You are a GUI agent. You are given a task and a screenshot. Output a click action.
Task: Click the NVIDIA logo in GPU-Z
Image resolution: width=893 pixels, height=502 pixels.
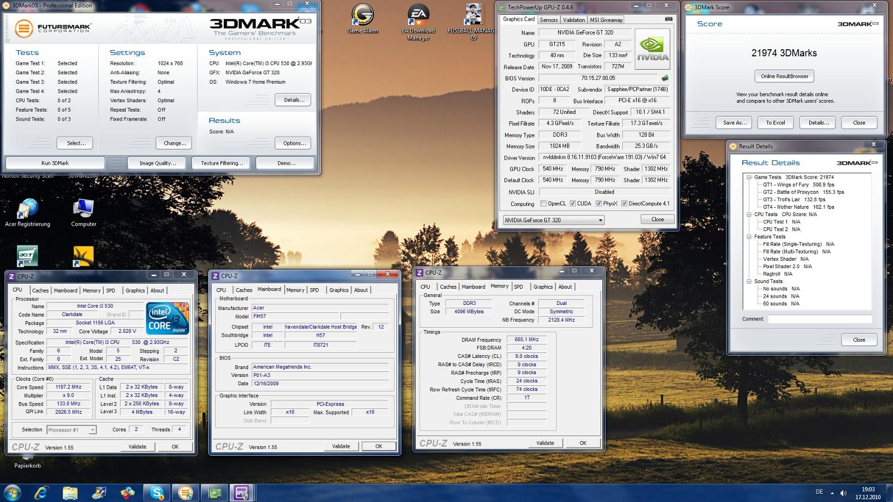pyautogui.click(x=653, y=49)
